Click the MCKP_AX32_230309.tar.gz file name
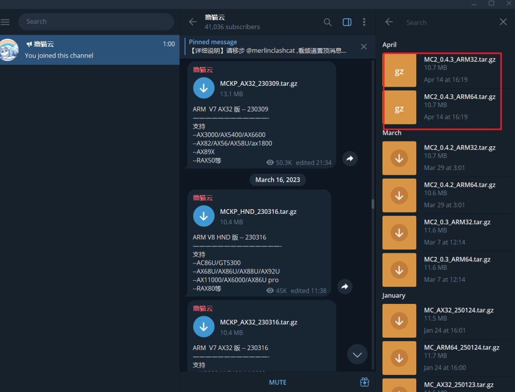 tap(258, 83)
